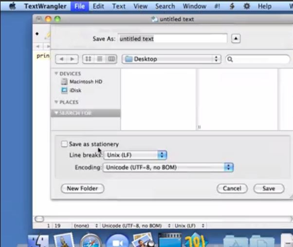293x247 pixels.
Task: Go forward in folder navigation
Action: [73, 59]
